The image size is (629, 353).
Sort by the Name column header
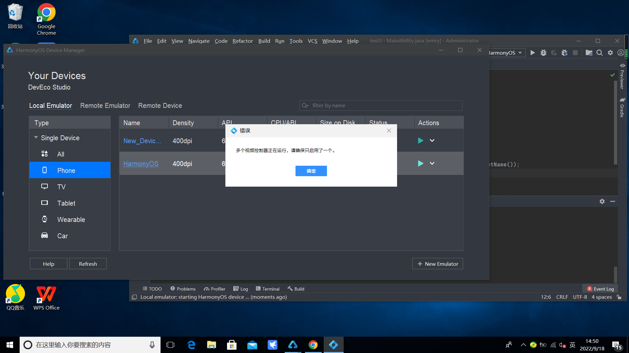(144, 123)
